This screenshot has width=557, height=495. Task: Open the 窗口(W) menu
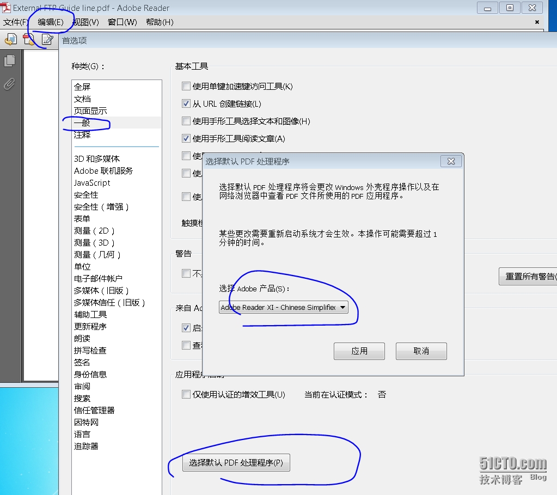(x=123, y=22)
